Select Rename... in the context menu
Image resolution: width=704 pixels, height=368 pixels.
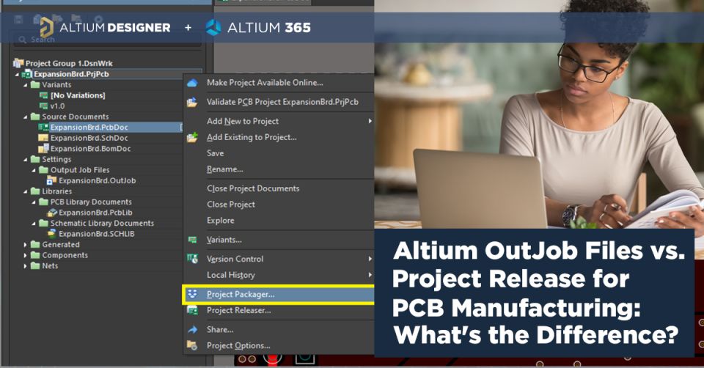pos(224,169)
